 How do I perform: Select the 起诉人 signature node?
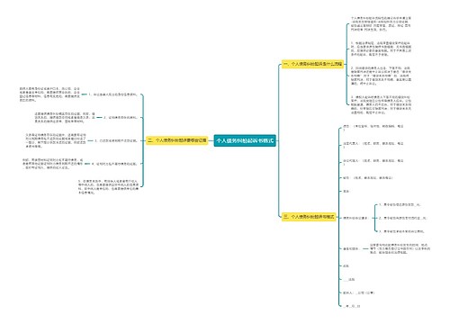click(x=358, y=292)
